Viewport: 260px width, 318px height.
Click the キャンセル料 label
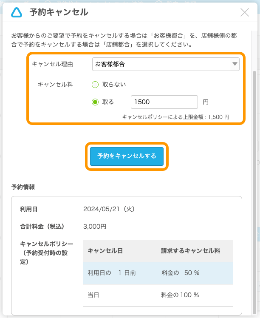55,85
